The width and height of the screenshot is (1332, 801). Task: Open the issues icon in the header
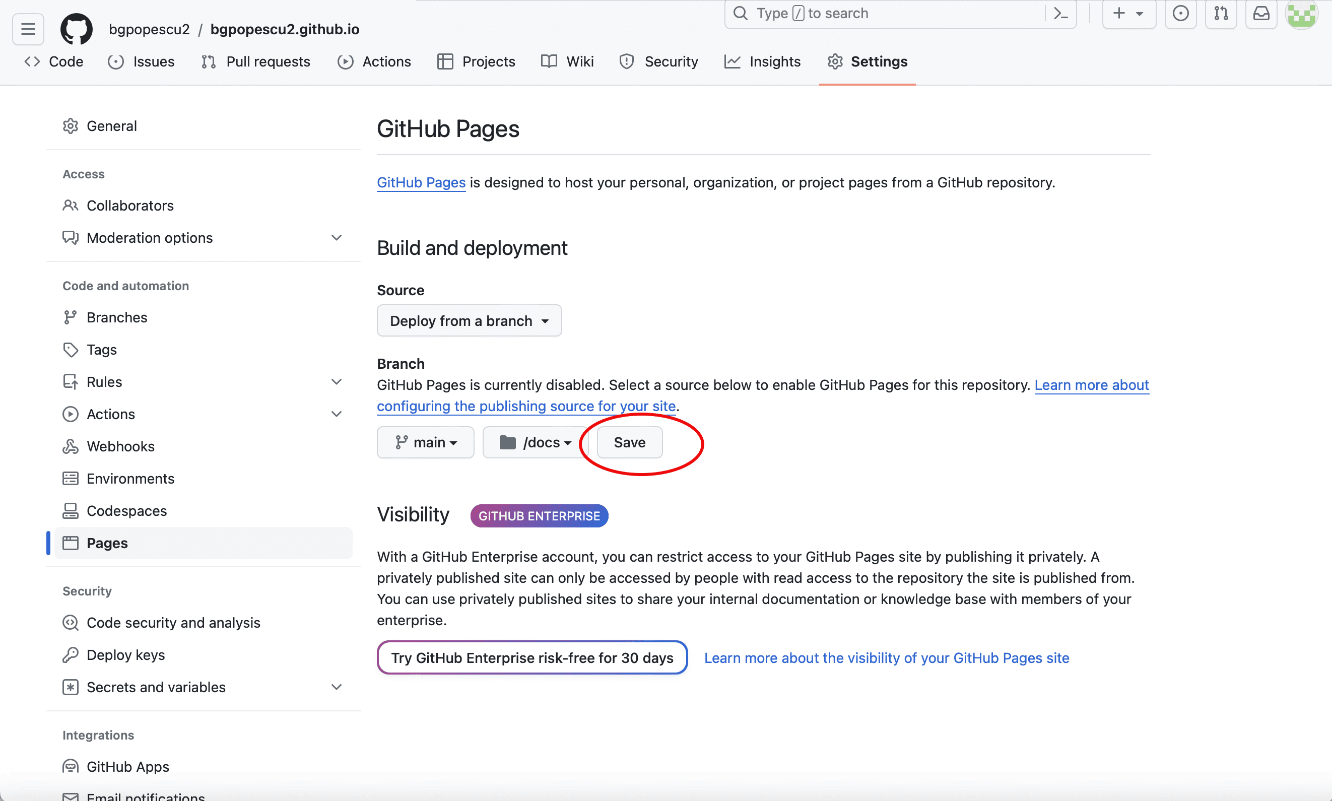[x=1180, y=14]
